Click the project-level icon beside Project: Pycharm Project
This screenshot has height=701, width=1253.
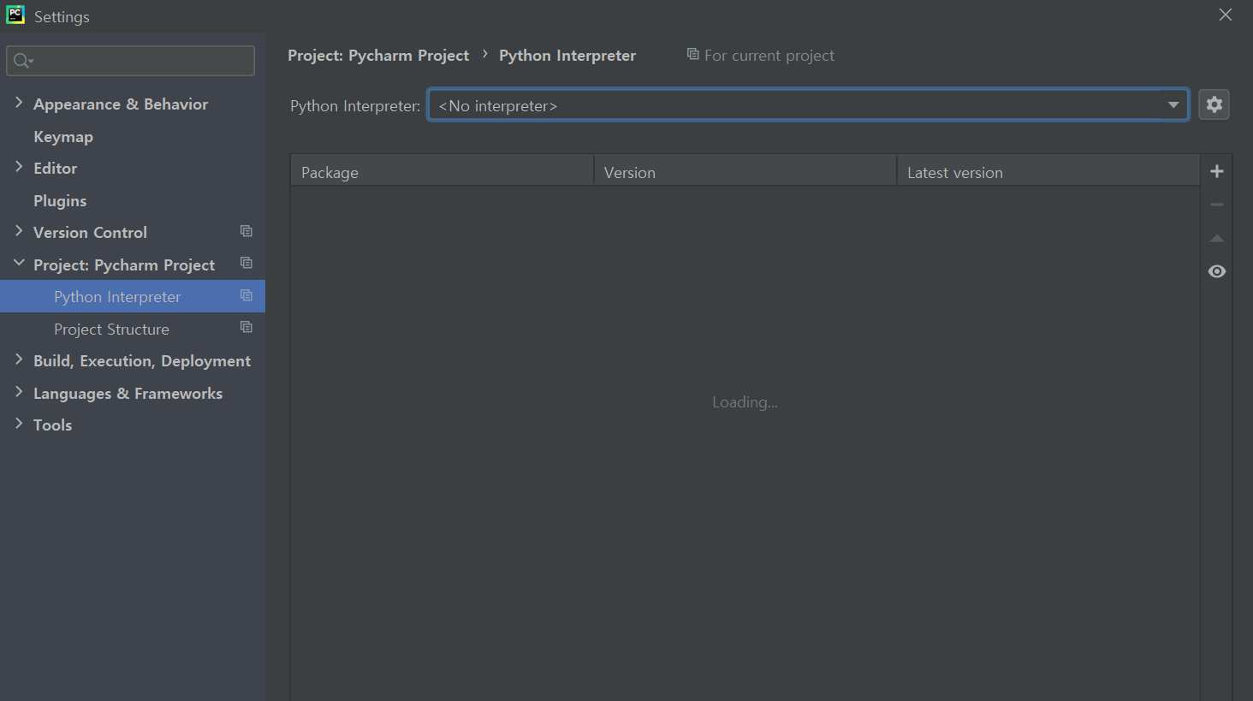(246, 263)
